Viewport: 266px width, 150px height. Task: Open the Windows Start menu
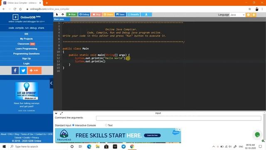(4, 146)
